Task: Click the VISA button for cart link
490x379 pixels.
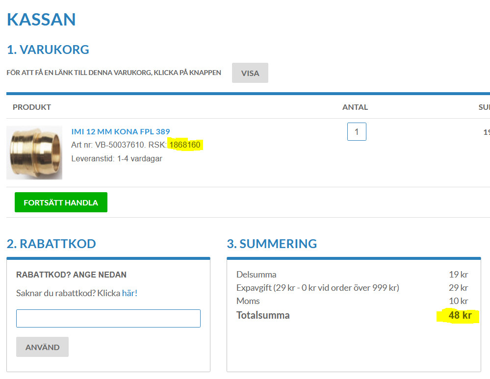Action: (x=250, y=73)
